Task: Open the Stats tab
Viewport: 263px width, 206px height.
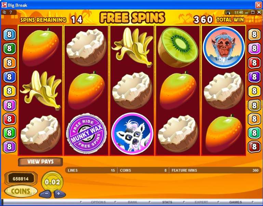Action: point(167,202)
